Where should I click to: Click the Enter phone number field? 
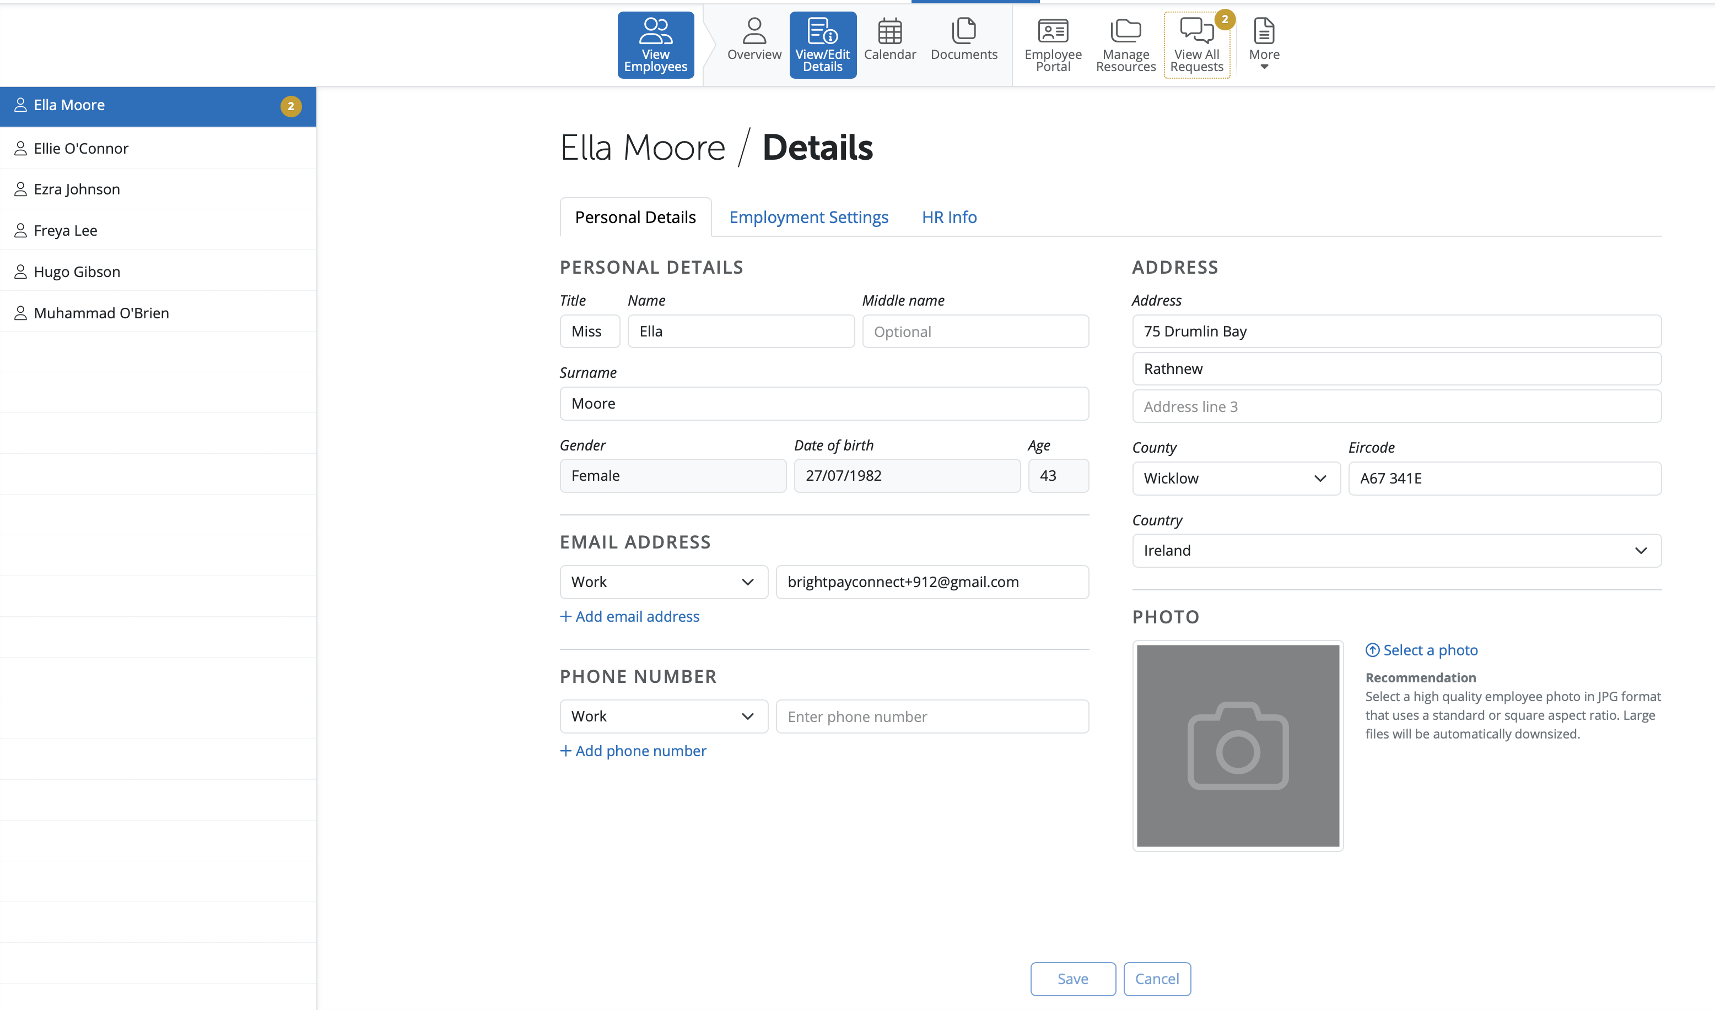pos(931,716)
